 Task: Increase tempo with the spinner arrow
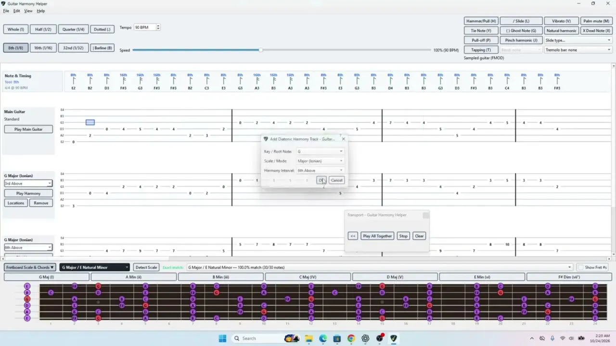(158, 26)
